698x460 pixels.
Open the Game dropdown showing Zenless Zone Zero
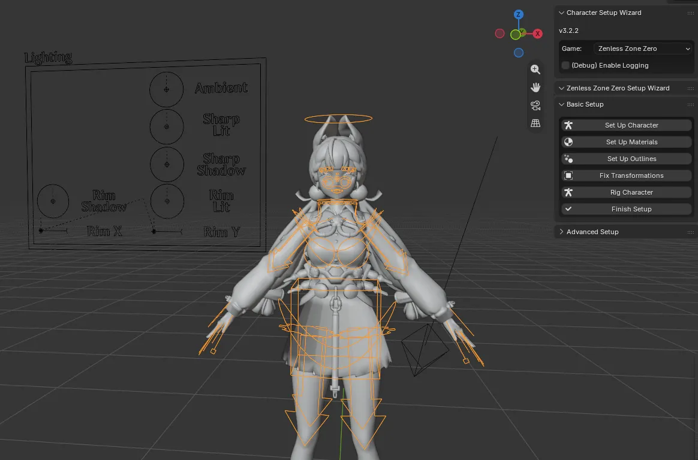(x=643, y=49)
